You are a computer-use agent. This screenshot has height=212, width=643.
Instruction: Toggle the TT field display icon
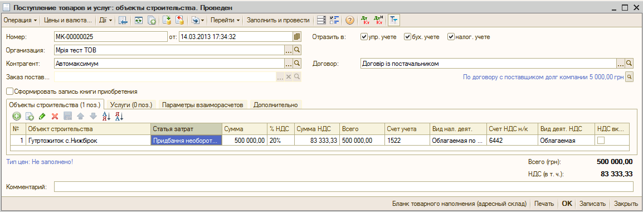pos(394,20)
